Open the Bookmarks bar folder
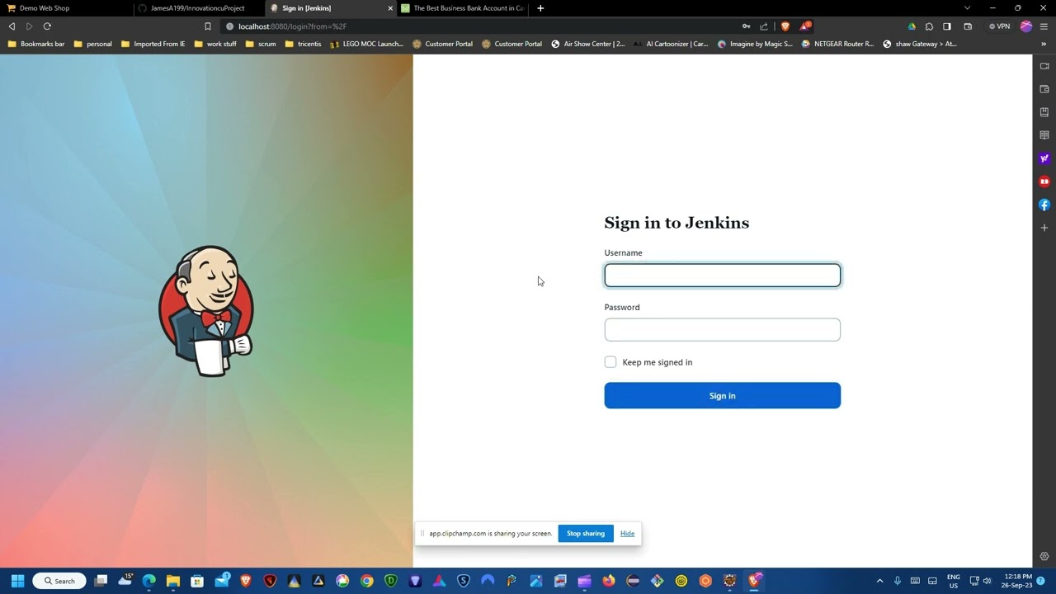Image resolution: width=1056 pixels, height=594 pixels. pyautogui.click(x=36, y=44)
